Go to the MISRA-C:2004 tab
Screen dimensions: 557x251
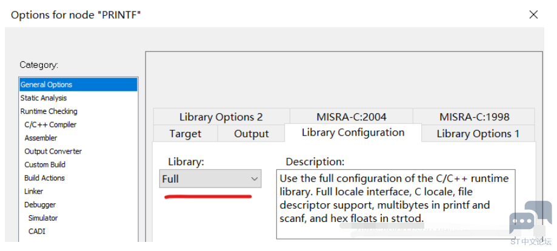click(x=351, y=117)
